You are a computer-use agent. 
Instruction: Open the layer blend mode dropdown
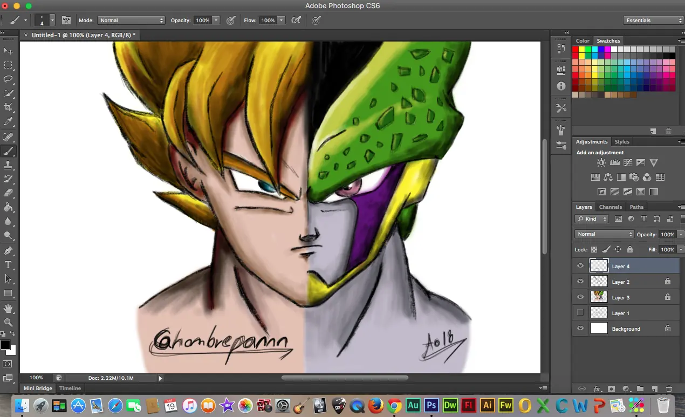(604, 234)
